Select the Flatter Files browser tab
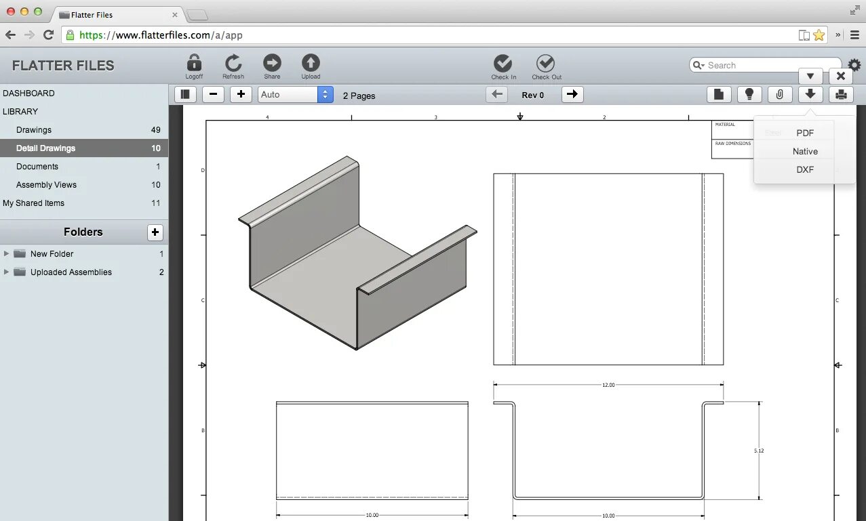This screenshot has width=866, height=521. click(x=119, y=14)
